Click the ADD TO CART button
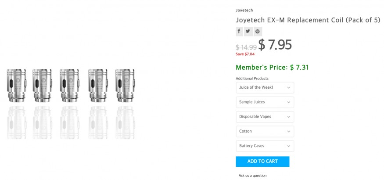Viewport: 384px width, 180px height. [262, 161]
